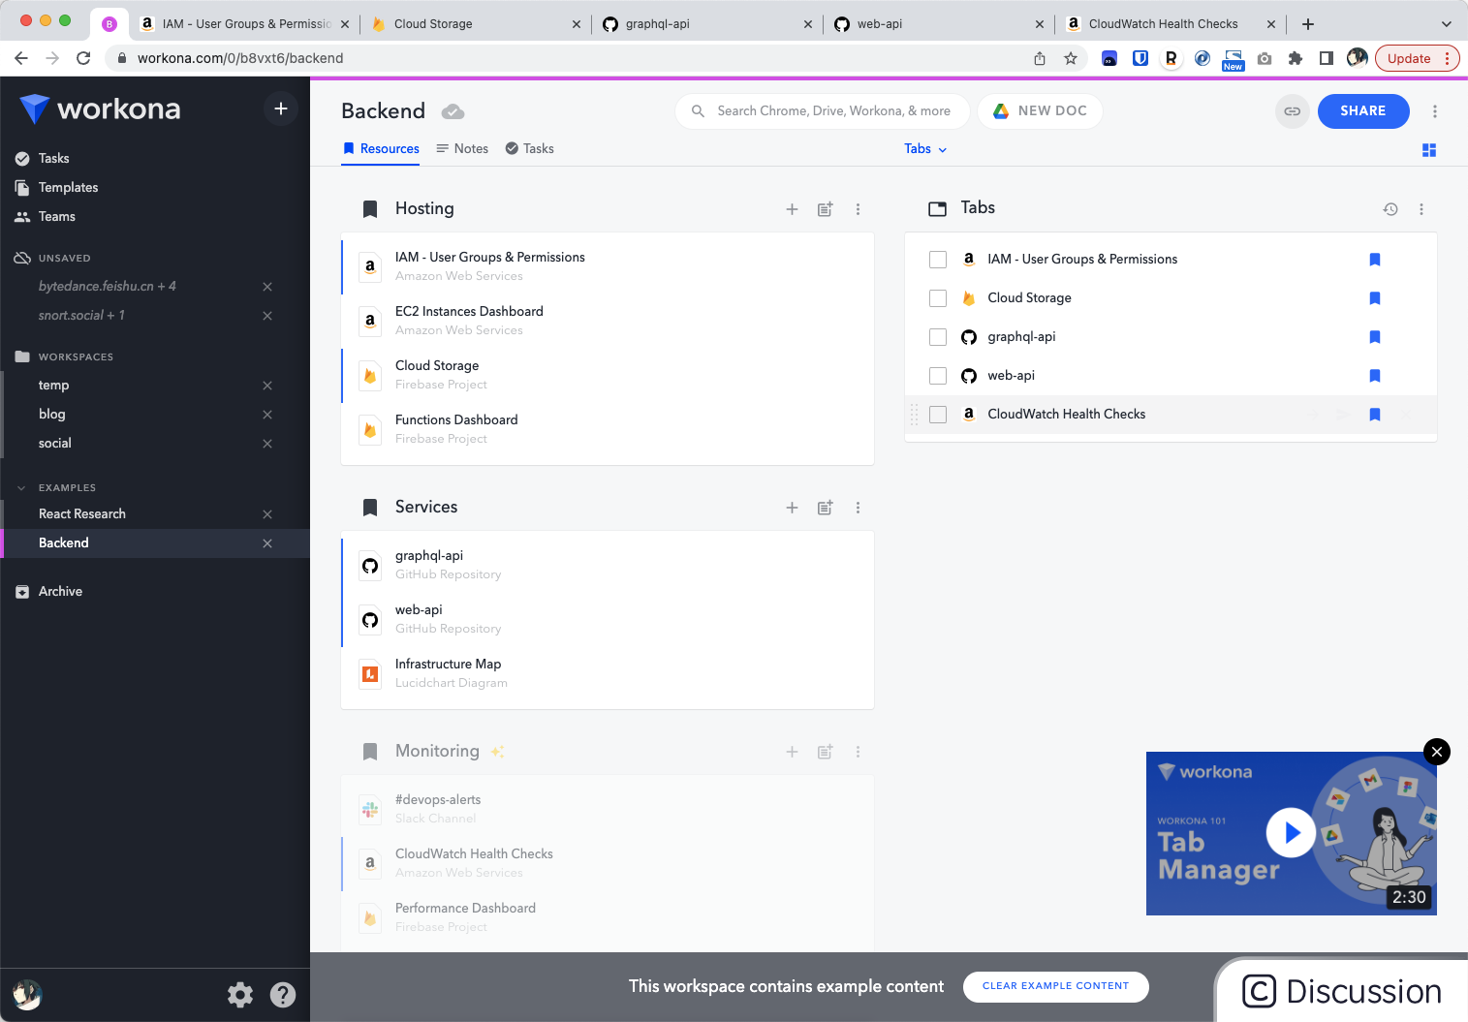
Task: Open help question mark icon
Action: pos(283,995)
